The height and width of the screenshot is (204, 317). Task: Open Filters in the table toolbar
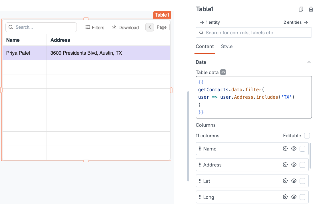coord(95,27)
